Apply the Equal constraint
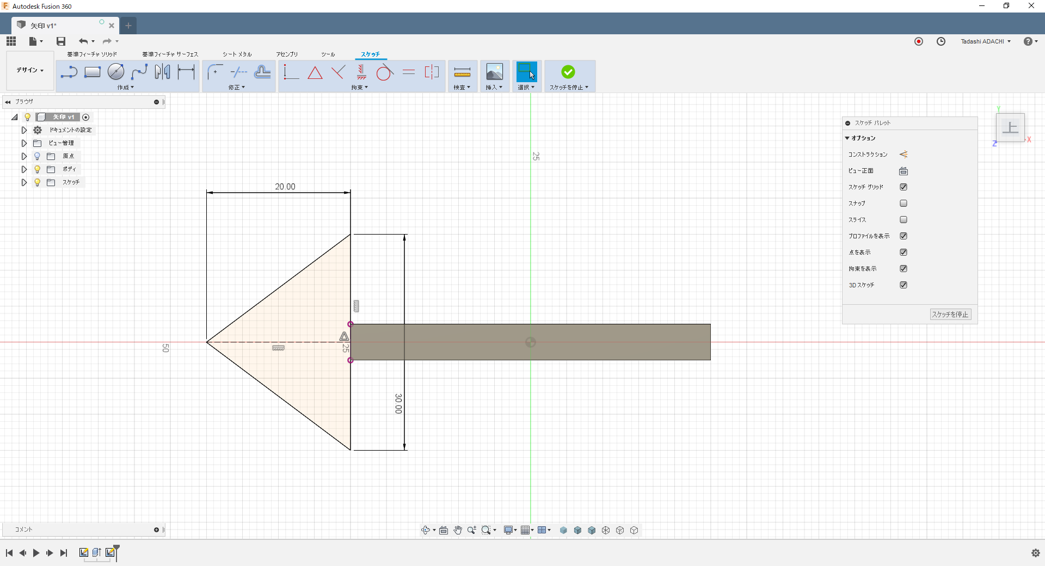 click(409, 72)
